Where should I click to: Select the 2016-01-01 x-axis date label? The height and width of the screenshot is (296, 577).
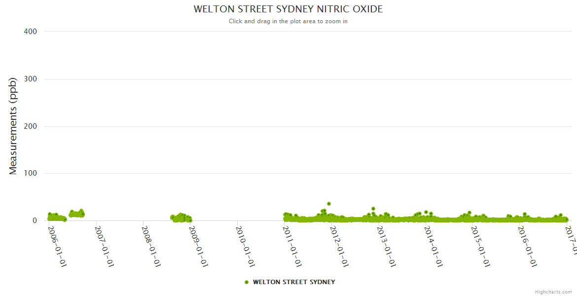[529, 246]
